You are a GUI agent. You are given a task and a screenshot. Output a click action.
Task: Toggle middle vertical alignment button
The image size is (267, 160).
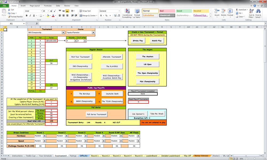(x=64, y=11)
